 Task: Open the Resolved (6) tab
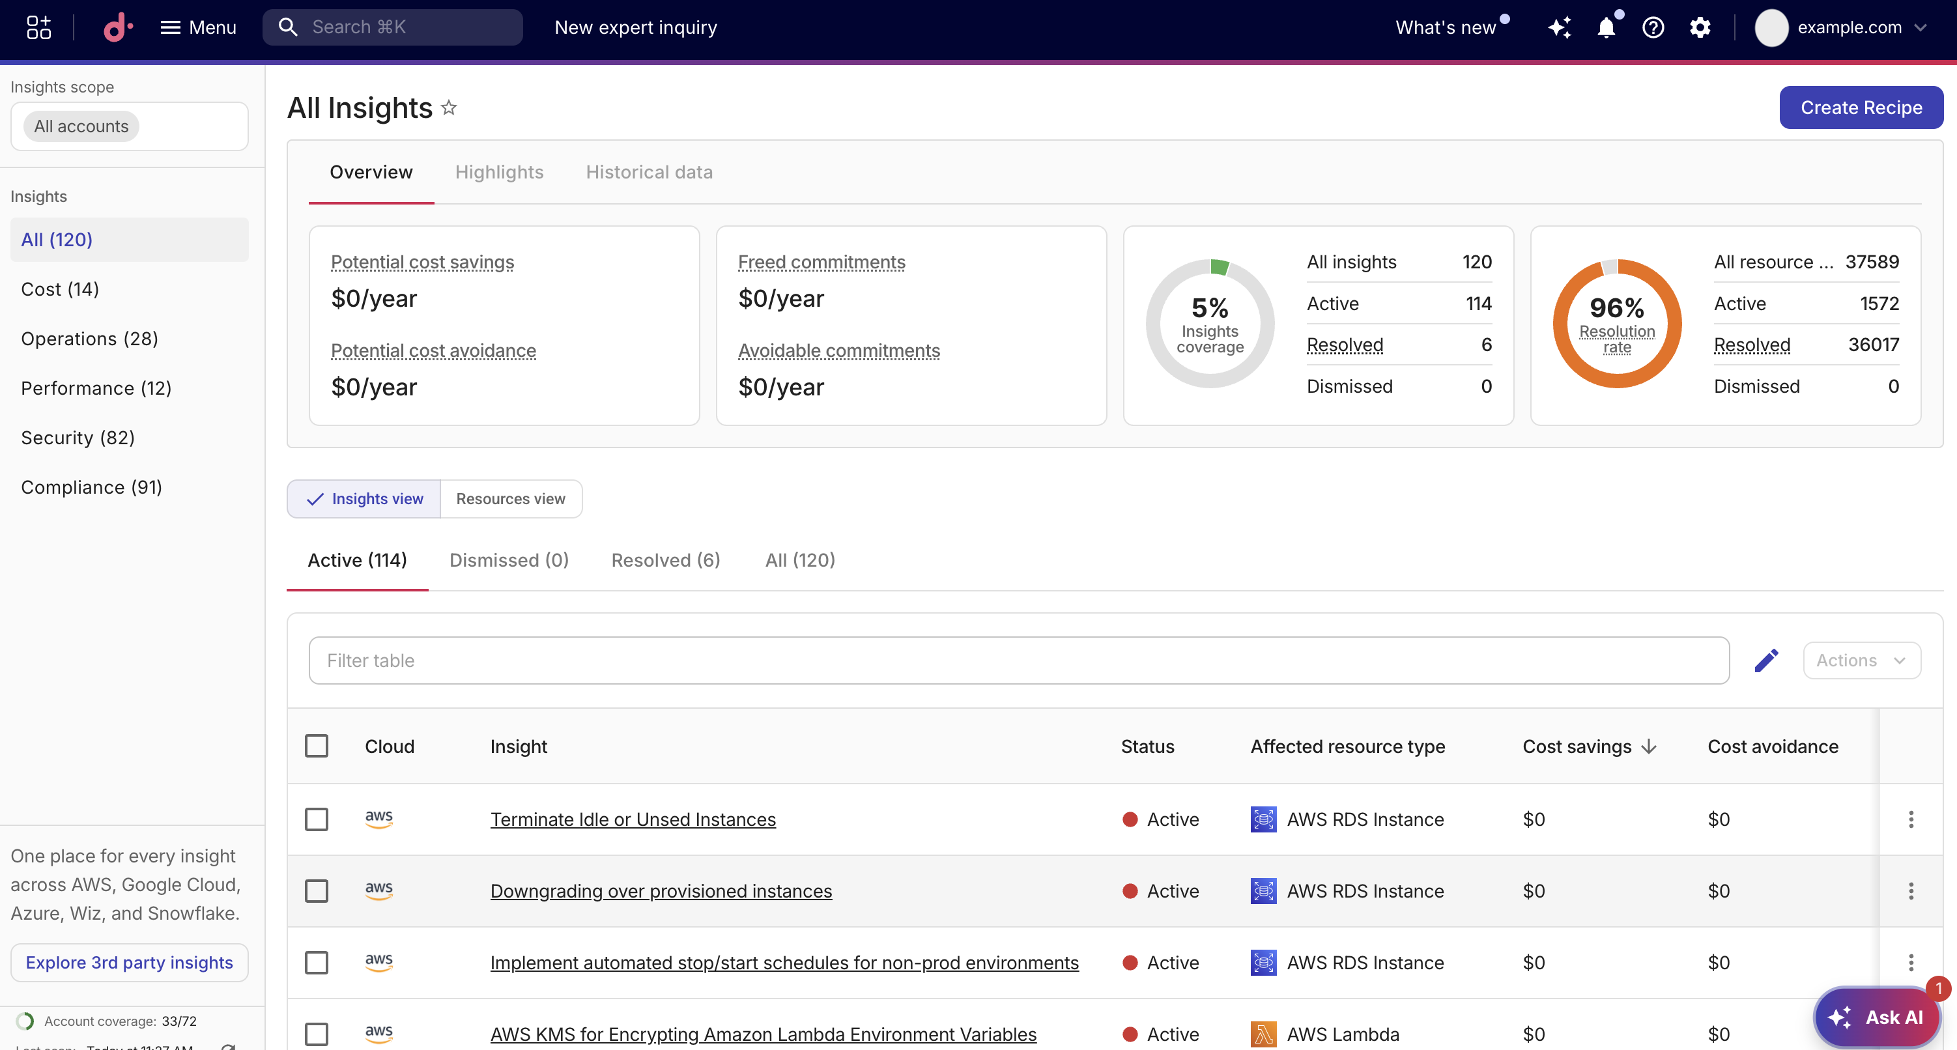(x=666, y=561)
